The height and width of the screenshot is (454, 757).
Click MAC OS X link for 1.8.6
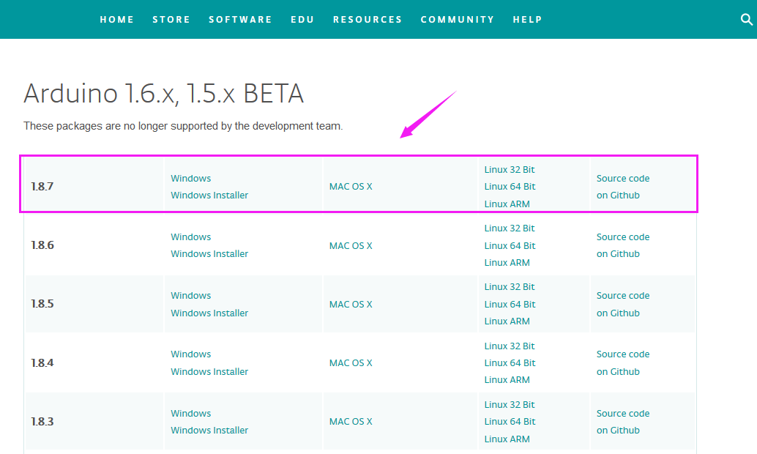[x=351, y=246]
